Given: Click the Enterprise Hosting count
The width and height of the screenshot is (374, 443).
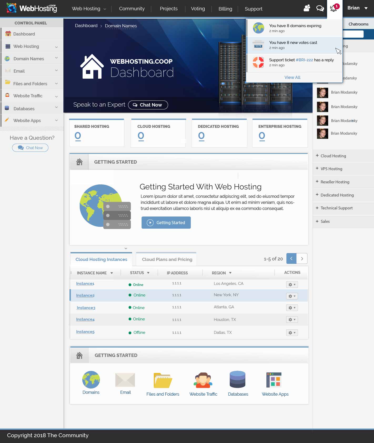Looking at the screenshot, I should coord(262,136).
